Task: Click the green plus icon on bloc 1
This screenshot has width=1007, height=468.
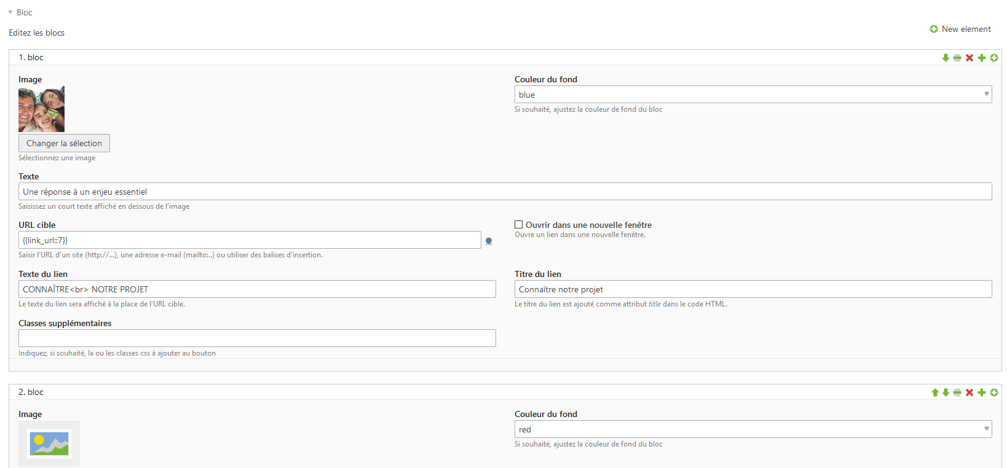Action: click(982, 58)
